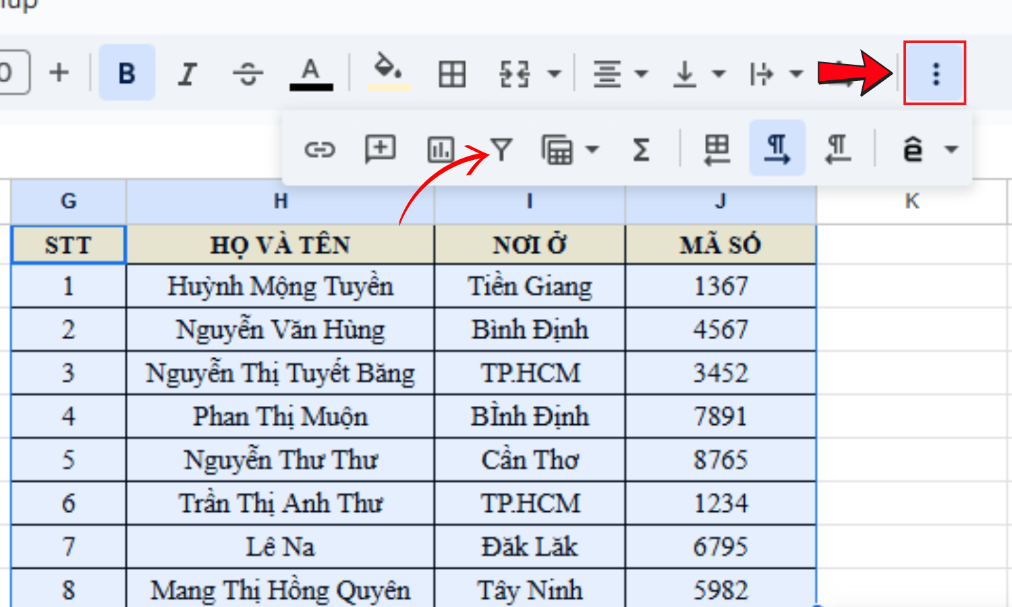This screenshot has height=607, width=1012.
Task: Toggle bold formatting
Action: [x=127, y=73]
